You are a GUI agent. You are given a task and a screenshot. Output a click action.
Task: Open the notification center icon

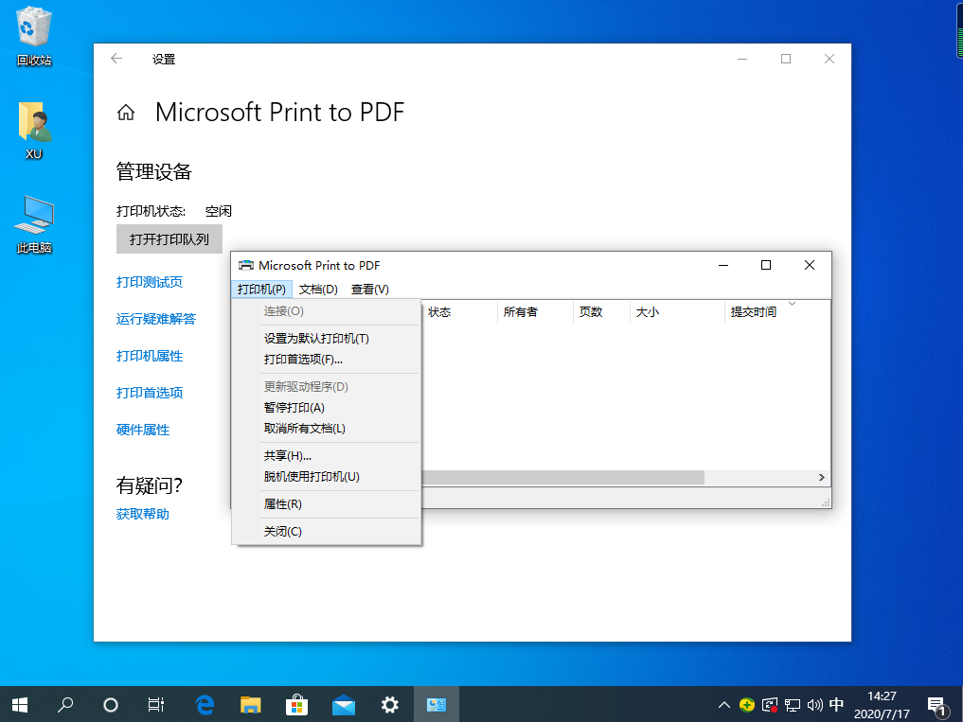click(x=936, y=705)
